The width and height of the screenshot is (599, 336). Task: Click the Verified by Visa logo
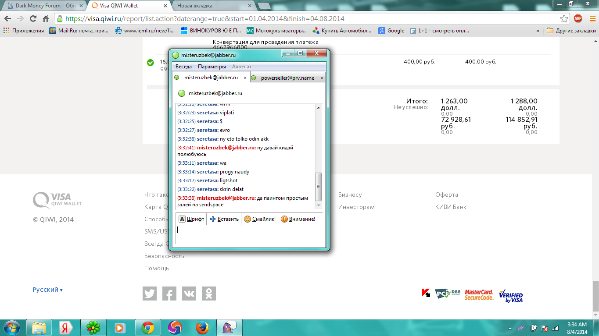pos(511,295)
